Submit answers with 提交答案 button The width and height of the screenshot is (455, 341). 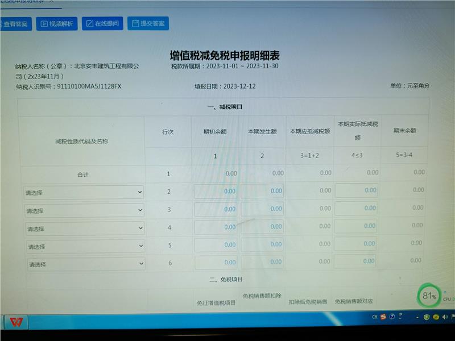tap(148, 23)
